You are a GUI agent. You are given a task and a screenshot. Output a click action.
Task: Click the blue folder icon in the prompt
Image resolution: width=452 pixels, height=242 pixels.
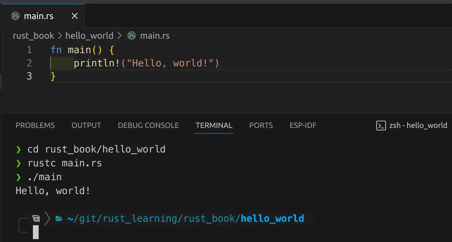59,219
